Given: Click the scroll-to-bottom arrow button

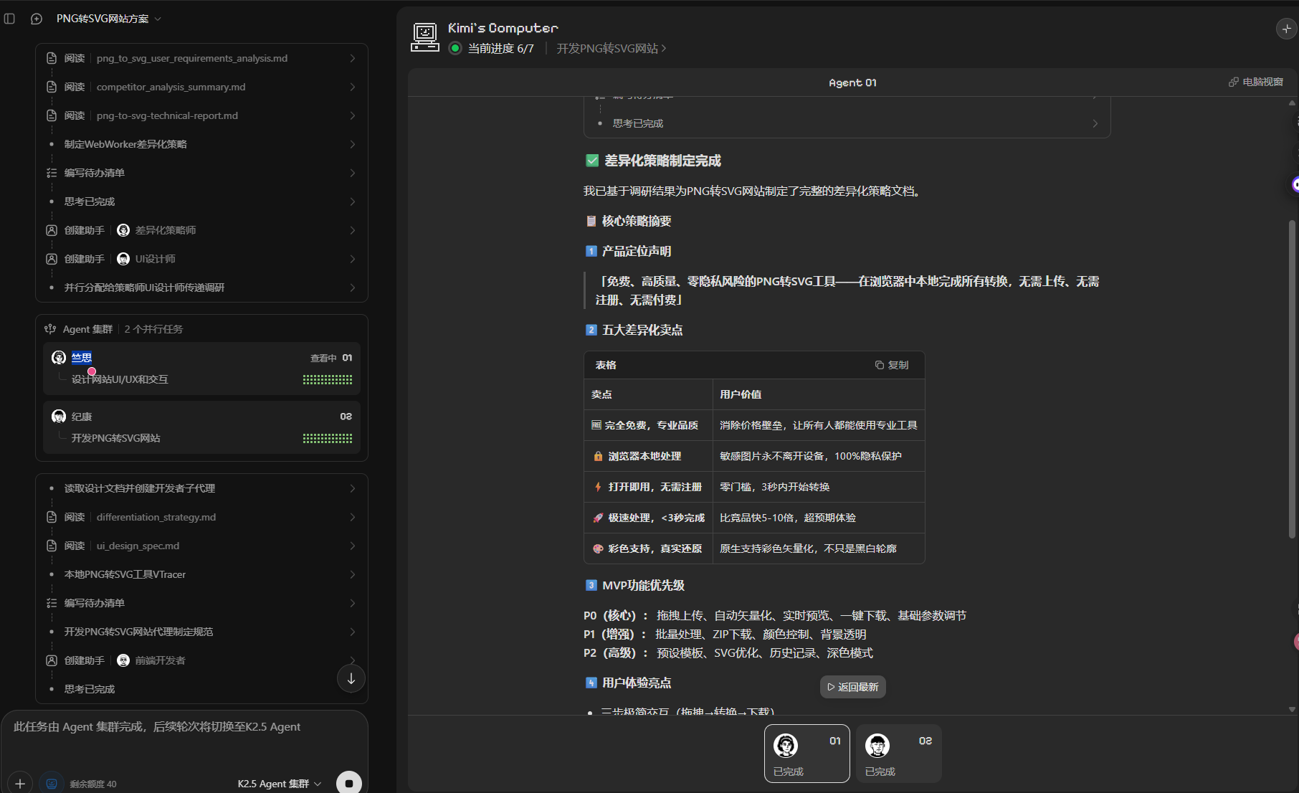Looking at the screenshot, I should [x=351, y=678].
